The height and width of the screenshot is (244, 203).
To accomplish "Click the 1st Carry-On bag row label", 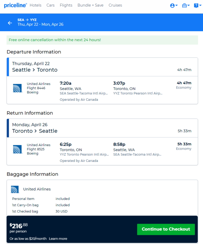I will click(25, 205).
